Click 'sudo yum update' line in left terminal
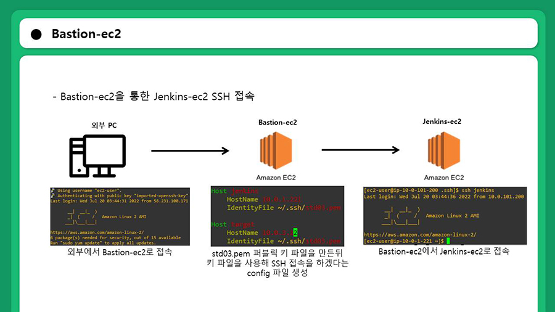Image resolution: width=555 pixels, height=312 pixels. point(102,243)
